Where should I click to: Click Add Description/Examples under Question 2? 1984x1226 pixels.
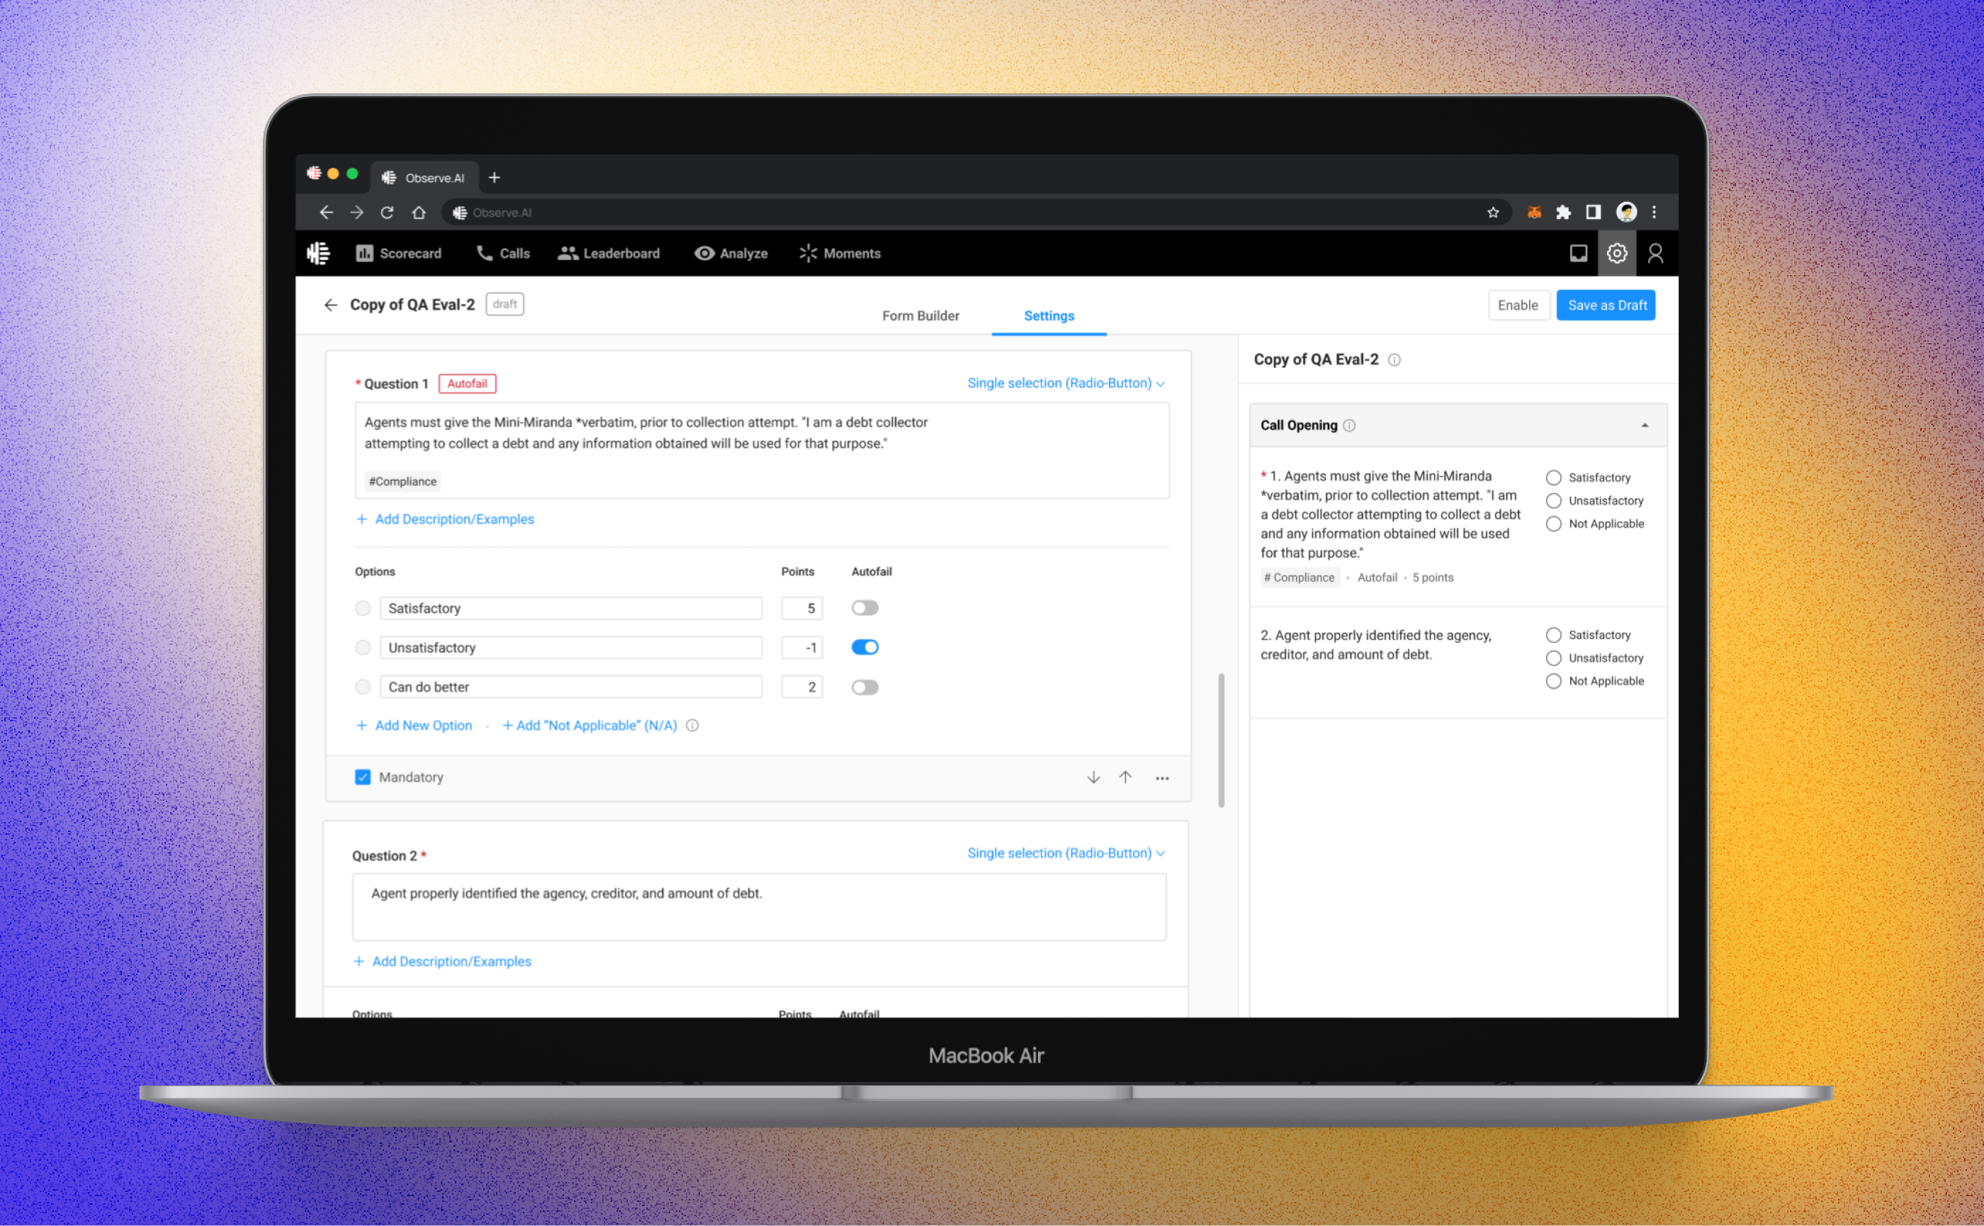point(443,961)
